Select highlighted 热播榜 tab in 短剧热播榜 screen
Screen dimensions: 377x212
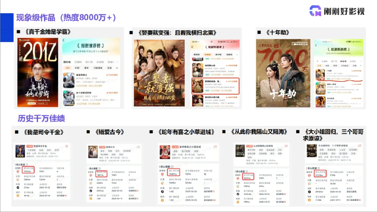(207, 55)
